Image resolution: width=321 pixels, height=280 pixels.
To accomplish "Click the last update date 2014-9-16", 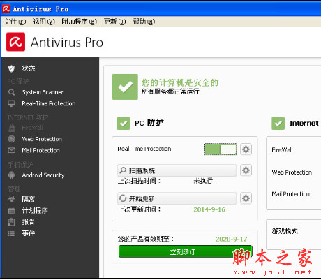I will coord(209,209).
